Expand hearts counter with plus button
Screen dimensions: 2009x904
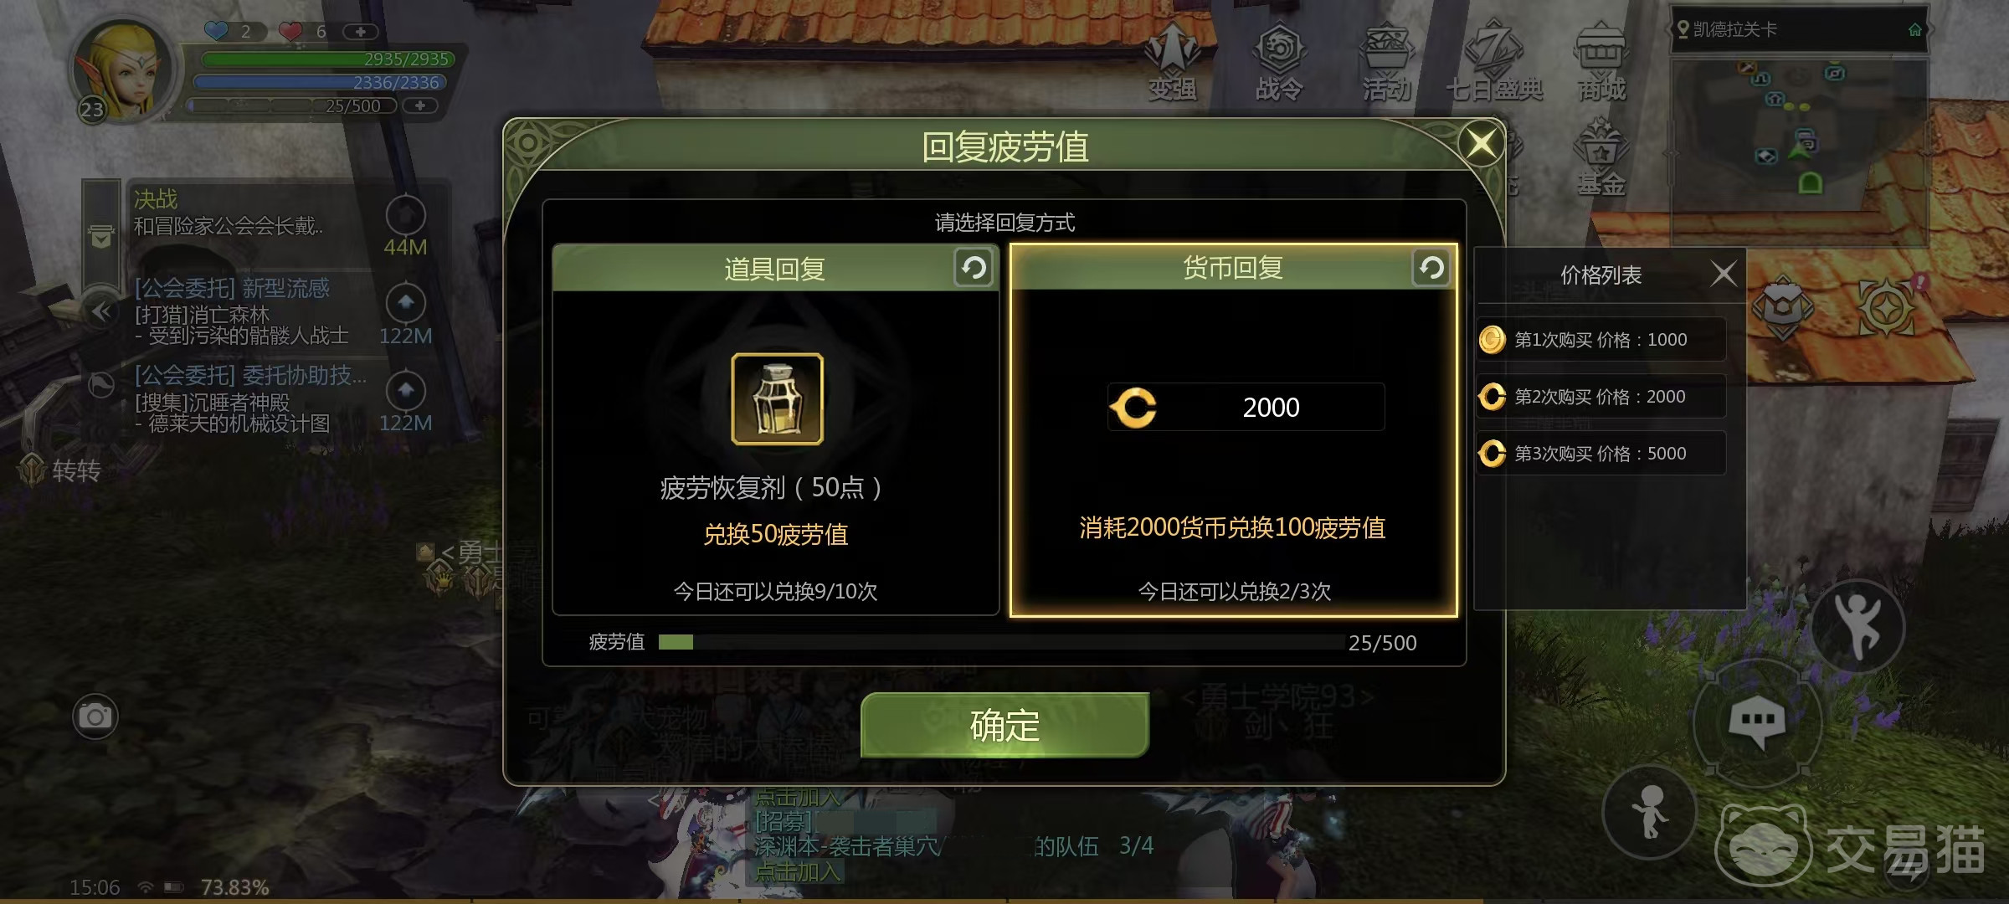(x=361, y=32)
